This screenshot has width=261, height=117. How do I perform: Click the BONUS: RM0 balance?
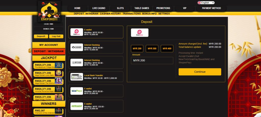[48, 29]
